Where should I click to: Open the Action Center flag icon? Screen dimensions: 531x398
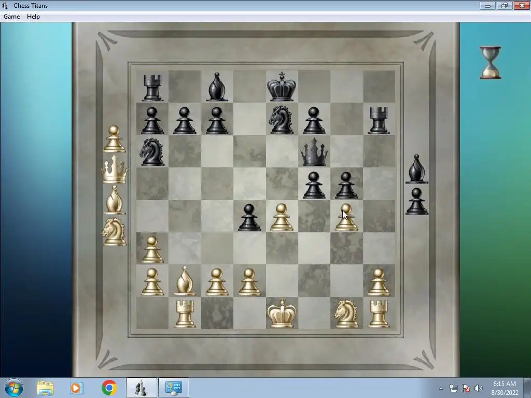click(466, 388)
